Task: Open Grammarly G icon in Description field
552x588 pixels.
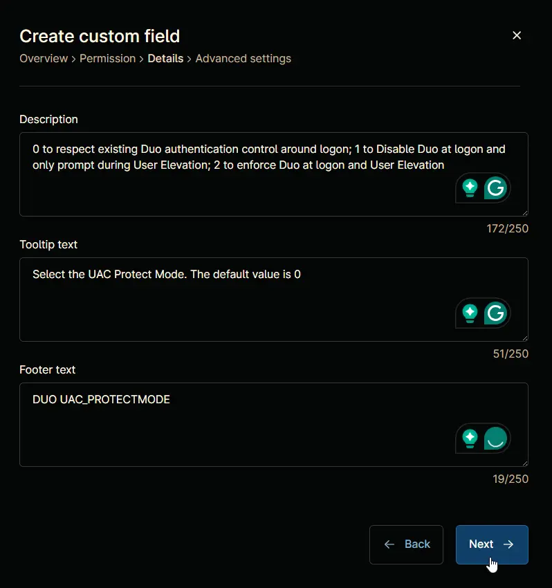Action: pos(495,188)
